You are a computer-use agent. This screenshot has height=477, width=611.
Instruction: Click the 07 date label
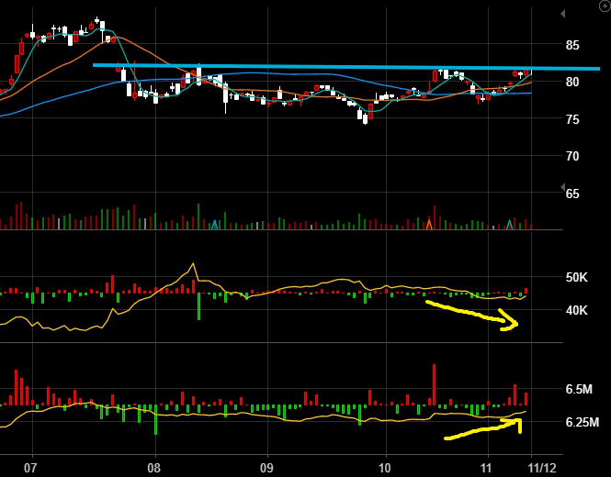pos(30,468)
